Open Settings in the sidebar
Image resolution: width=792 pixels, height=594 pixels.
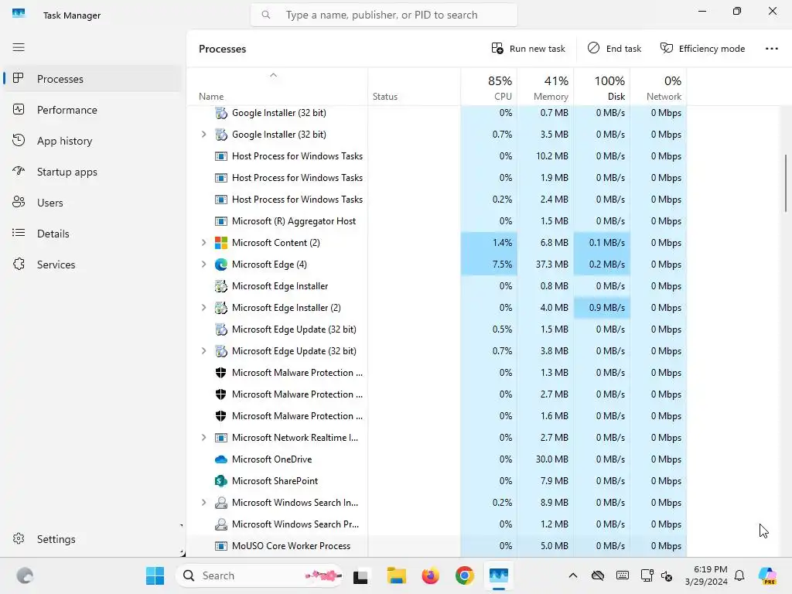click(93, 539)
